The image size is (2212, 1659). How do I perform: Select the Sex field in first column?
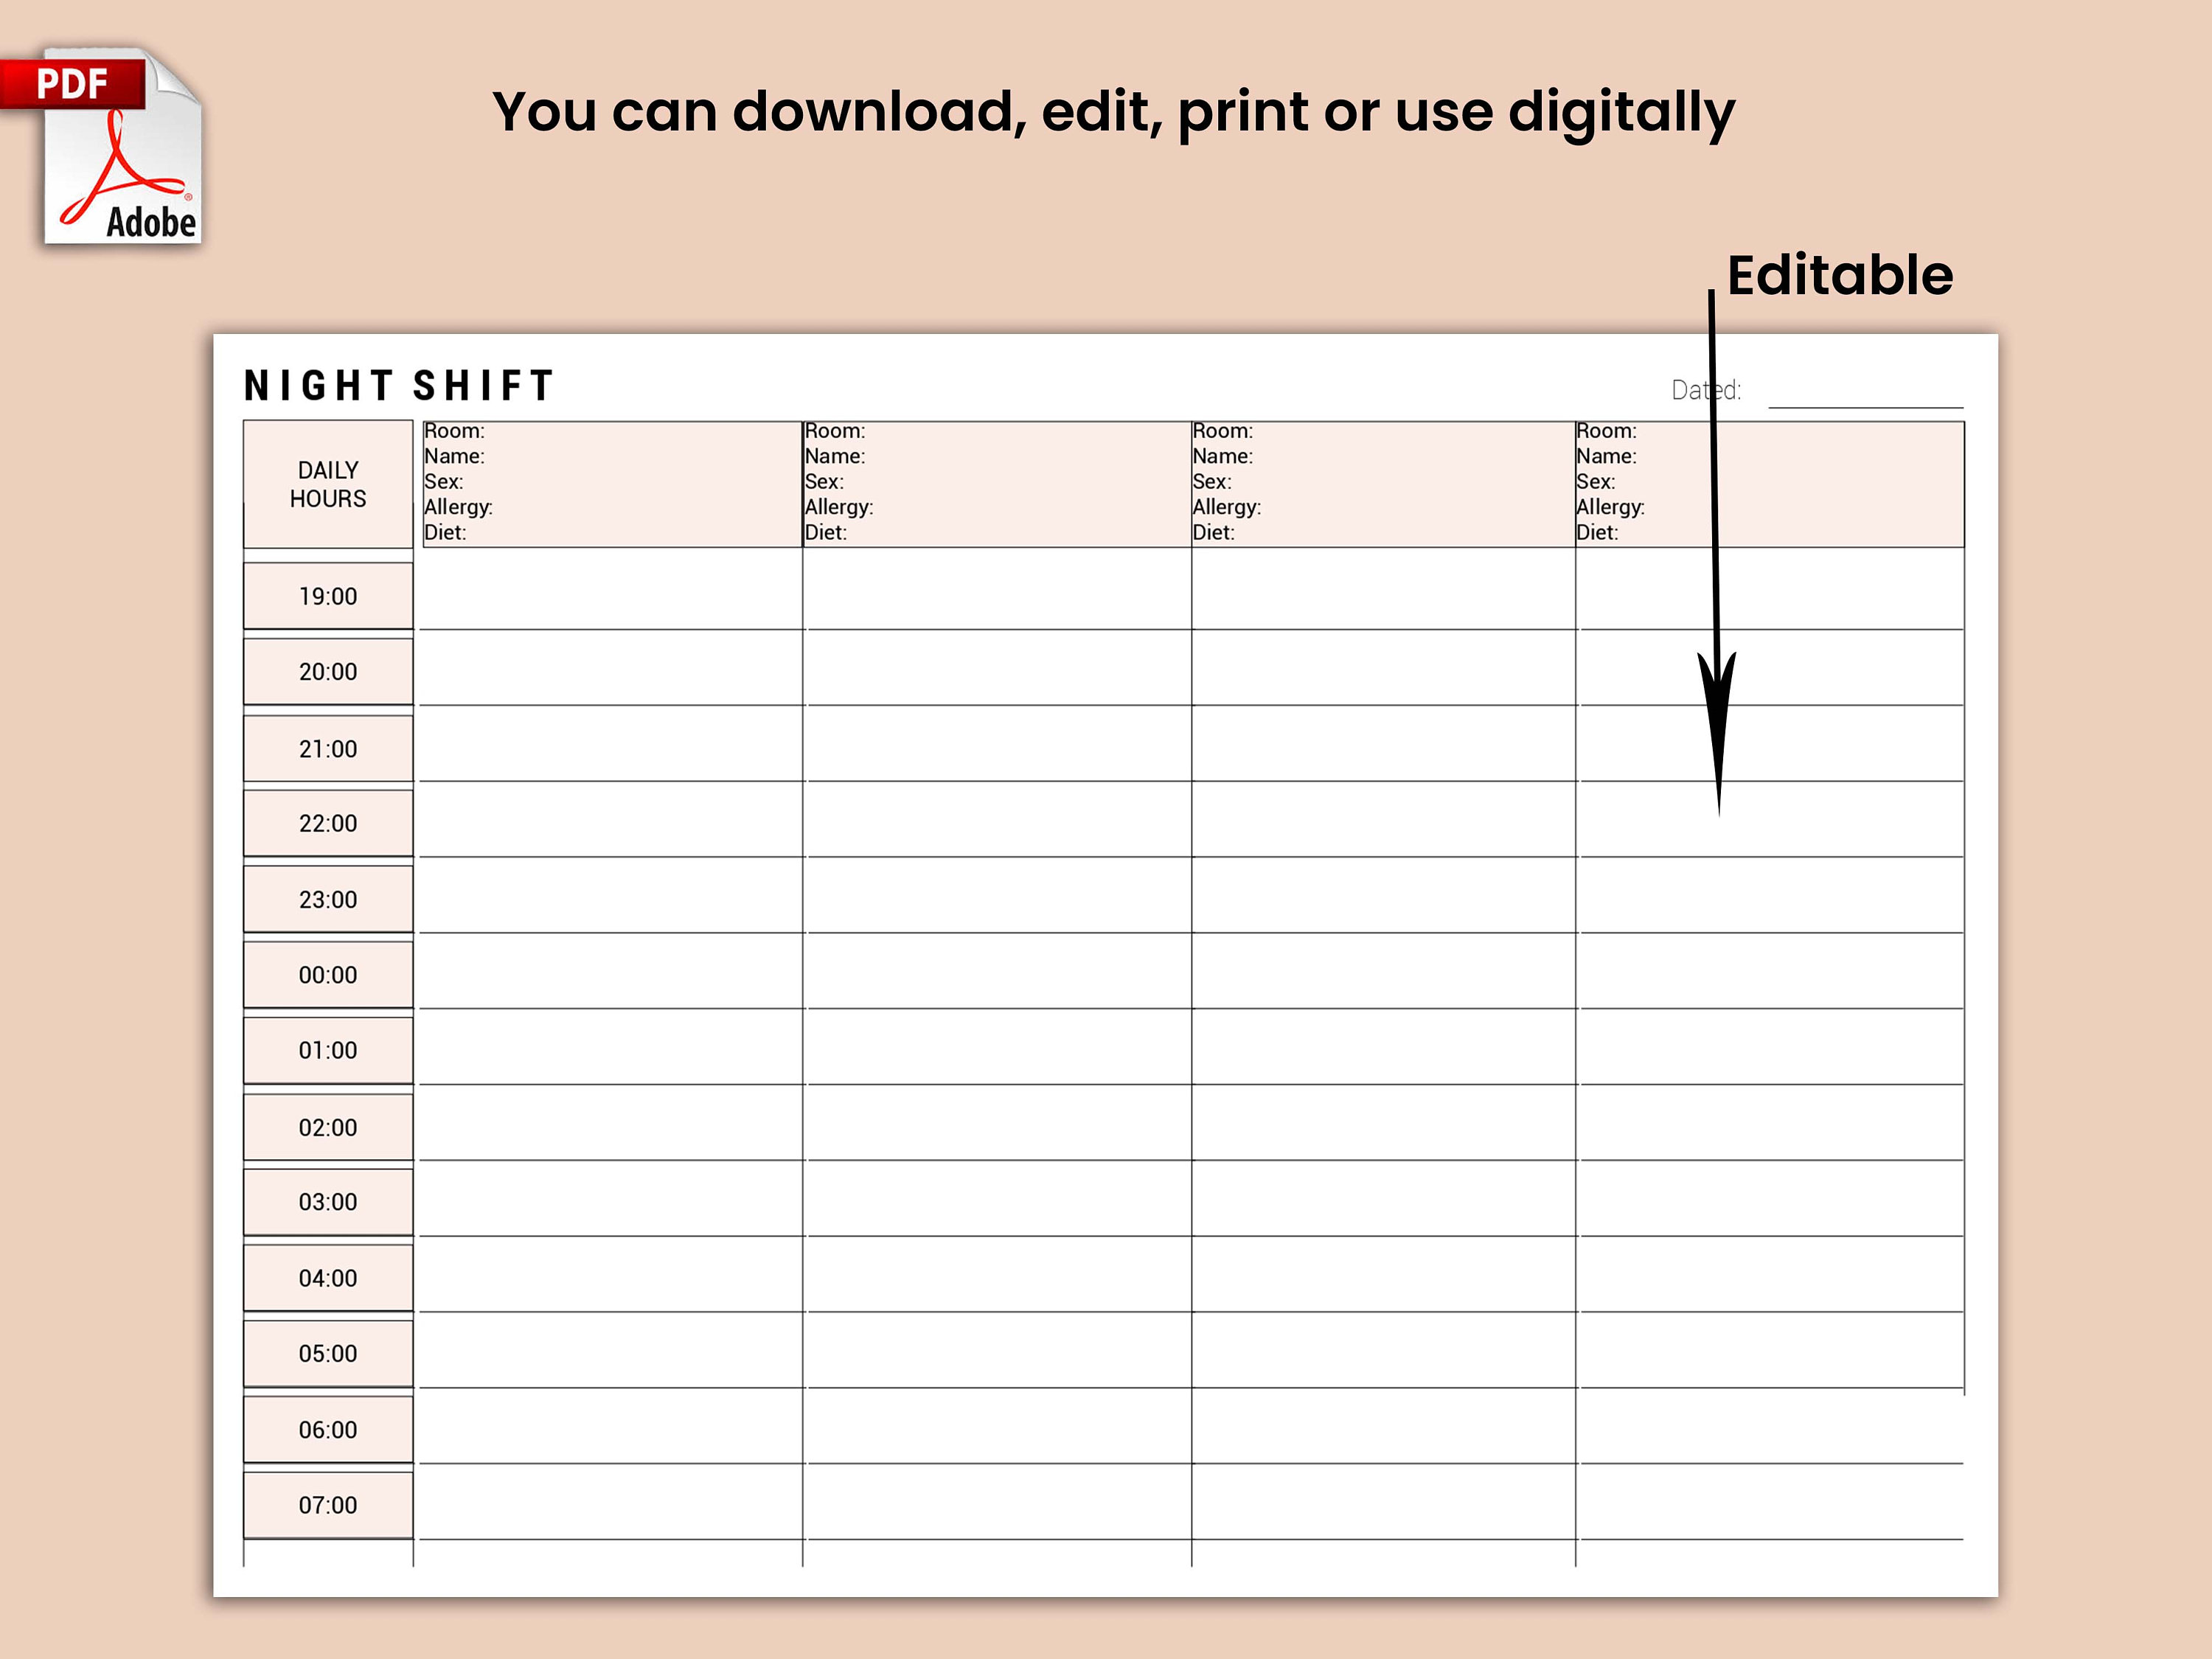pos(445,481)
